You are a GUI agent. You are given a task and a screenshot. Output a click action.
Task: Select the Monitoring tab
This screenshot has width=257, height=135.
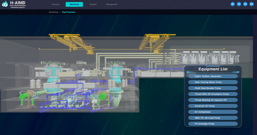coord(74,4)
